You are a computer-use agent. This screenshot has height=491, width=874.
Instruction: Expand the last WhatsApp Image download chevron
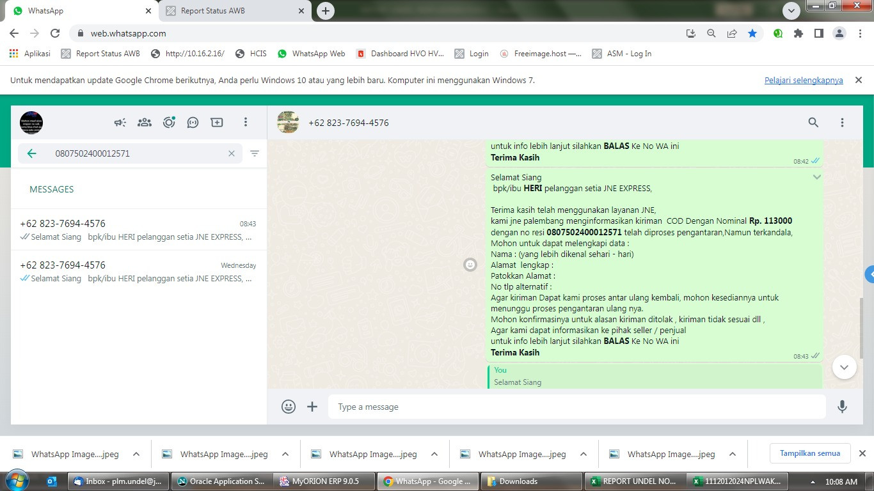point(733,454)
